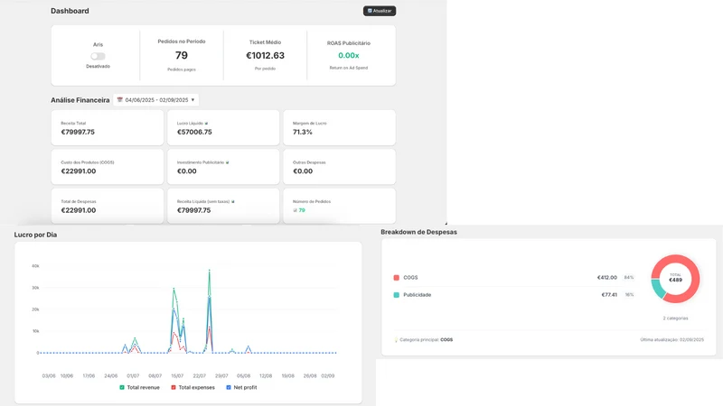Click the Ticket Médio value €1012.63
The width and height of the screenshot is (723, 406).
click(265, 56)
